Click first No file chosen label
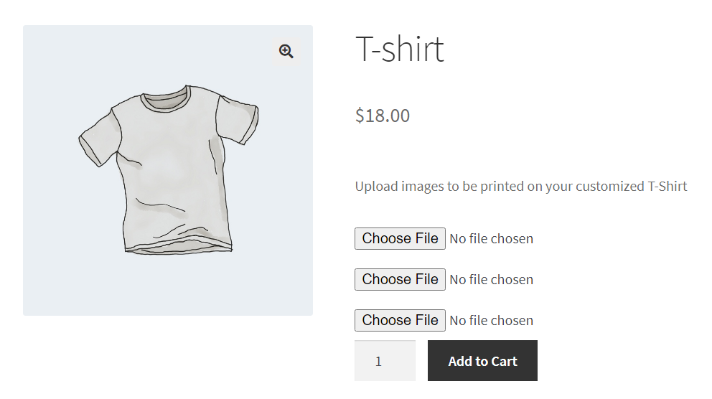This screenshot has width=712, height=399. pos(492,239)
